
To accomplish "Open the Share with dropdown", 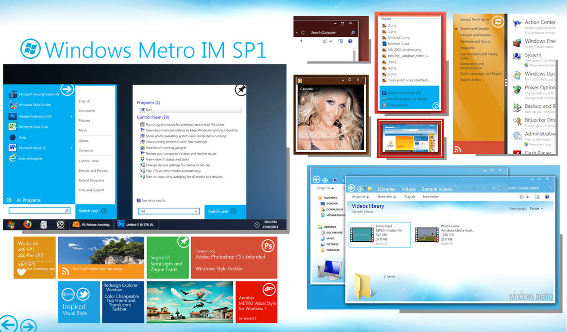I will tap(386, 197).
